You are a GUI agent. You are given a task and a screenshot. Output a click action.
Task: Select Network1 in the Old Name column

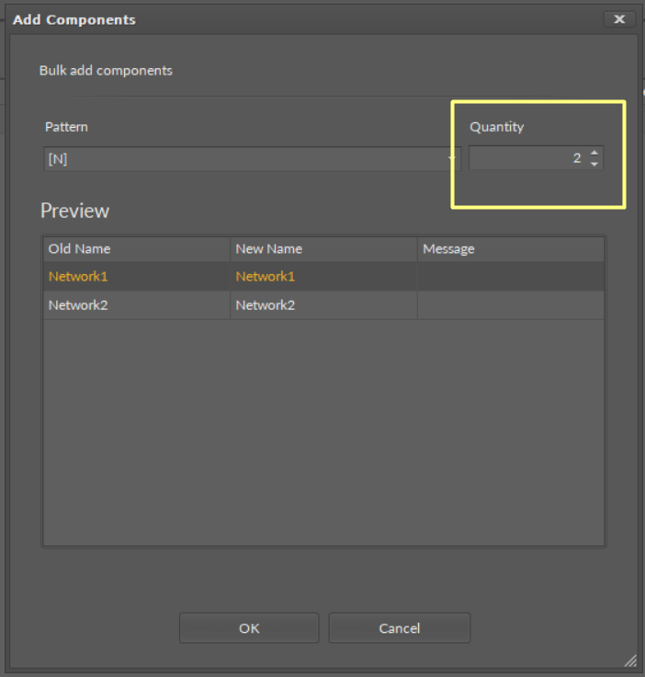pos(78,277)
